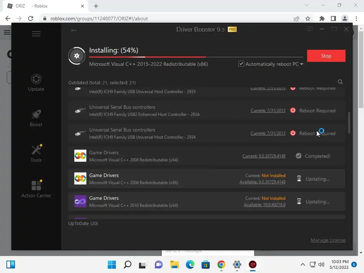Select Microsoft Visual C++ 2008 Redistributable (x64) text
The height and width of the screenshot is (273, 364).
pos(134,160)
